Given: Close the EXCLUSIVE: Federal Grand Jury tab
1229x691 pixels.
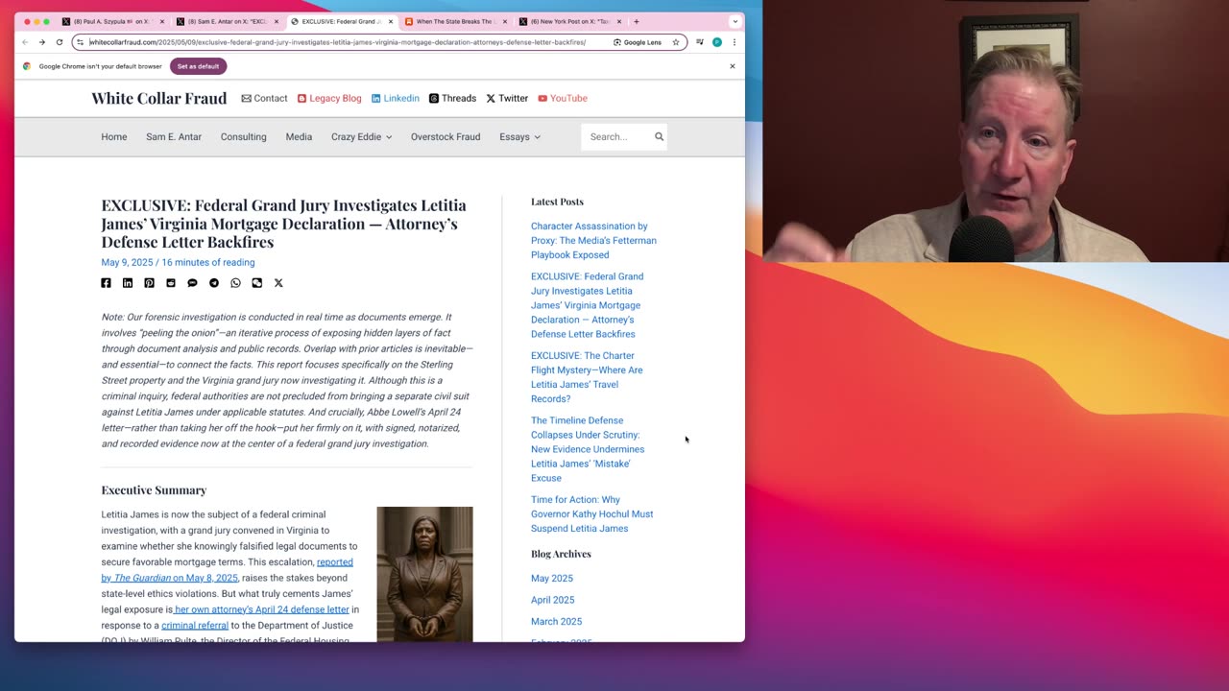Looking at the screenshot, I should click(x=391, y=21).
